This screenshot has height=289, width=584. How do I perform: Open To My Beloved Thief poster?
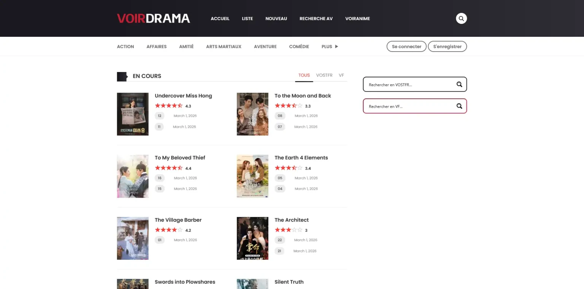click(x=133, y=176)
